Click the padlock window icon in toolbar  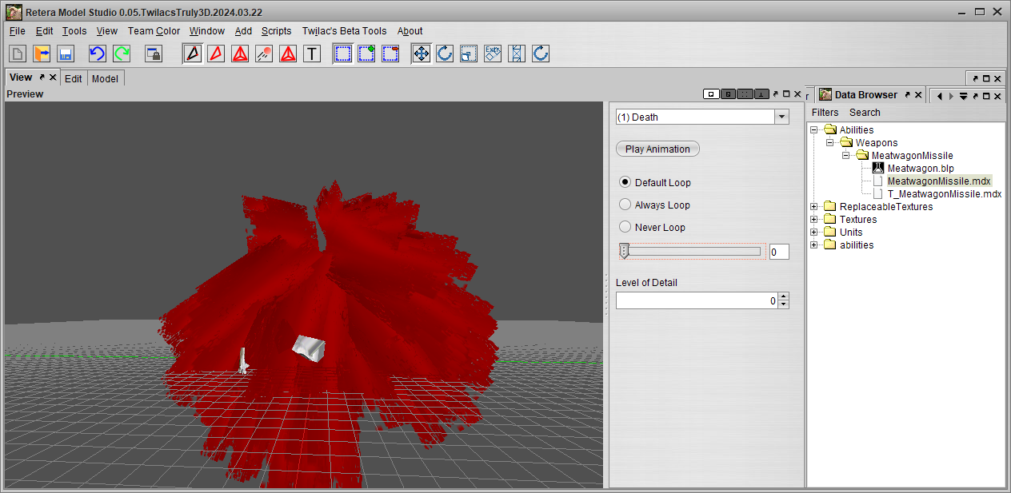click(x=153, y=54)
